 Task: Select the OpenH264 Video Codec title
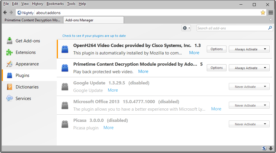click(132, 46)
